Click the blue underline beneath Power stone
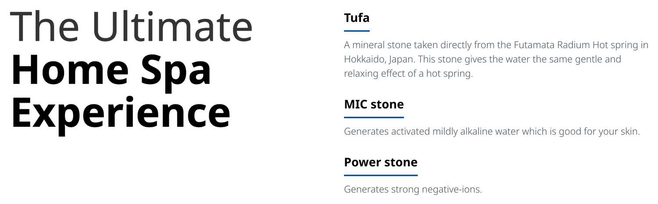Viewport: 658px width, 204px height. click(381, 175)
